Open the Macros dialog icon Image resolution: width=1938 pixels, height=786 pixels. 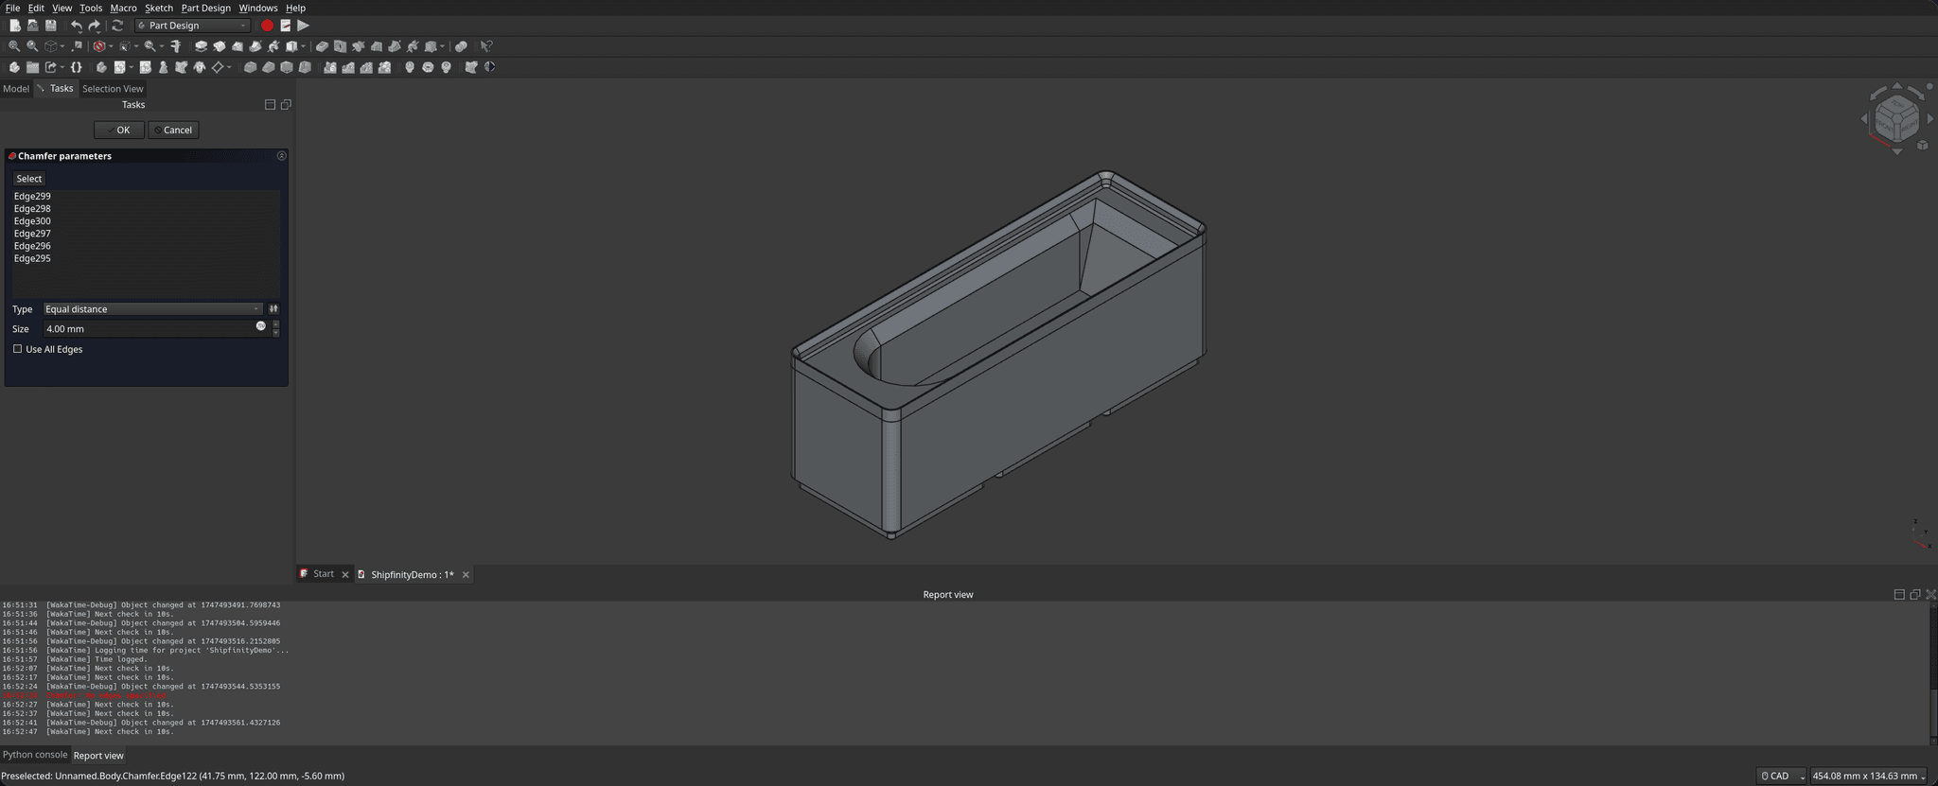click(x=285, y=26)
